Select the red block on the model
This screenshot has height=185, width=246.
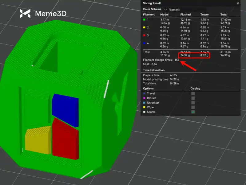tap(65, 139)
